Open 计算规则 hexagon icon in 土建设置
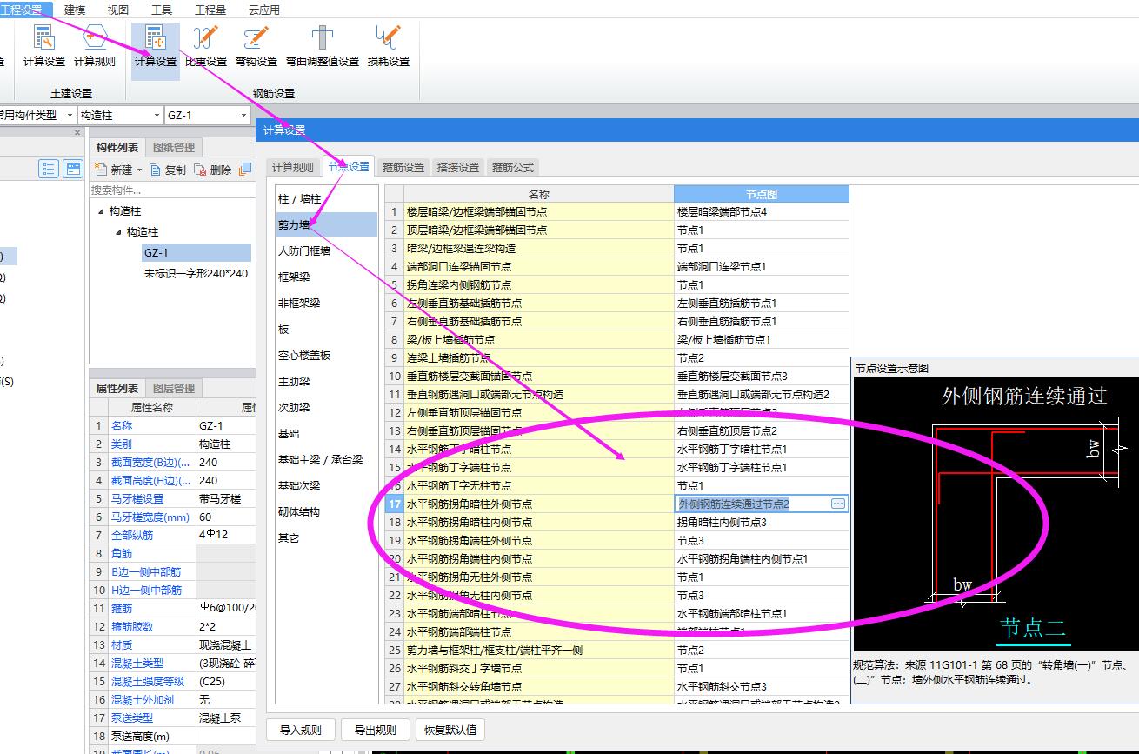The width and height of the screenshot is (1139, 754). 94,46
